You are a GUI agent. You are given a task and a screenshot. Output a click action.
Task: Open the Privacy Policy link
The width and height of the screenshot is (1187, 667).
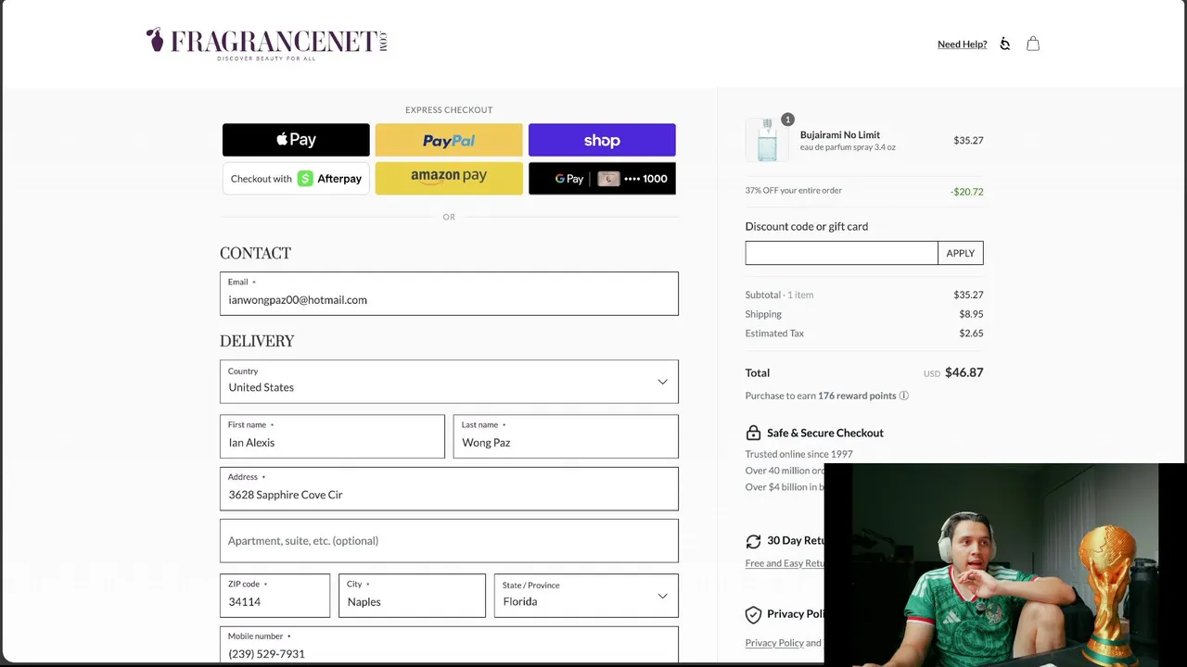pyautogui.click(x=774, y=643)
